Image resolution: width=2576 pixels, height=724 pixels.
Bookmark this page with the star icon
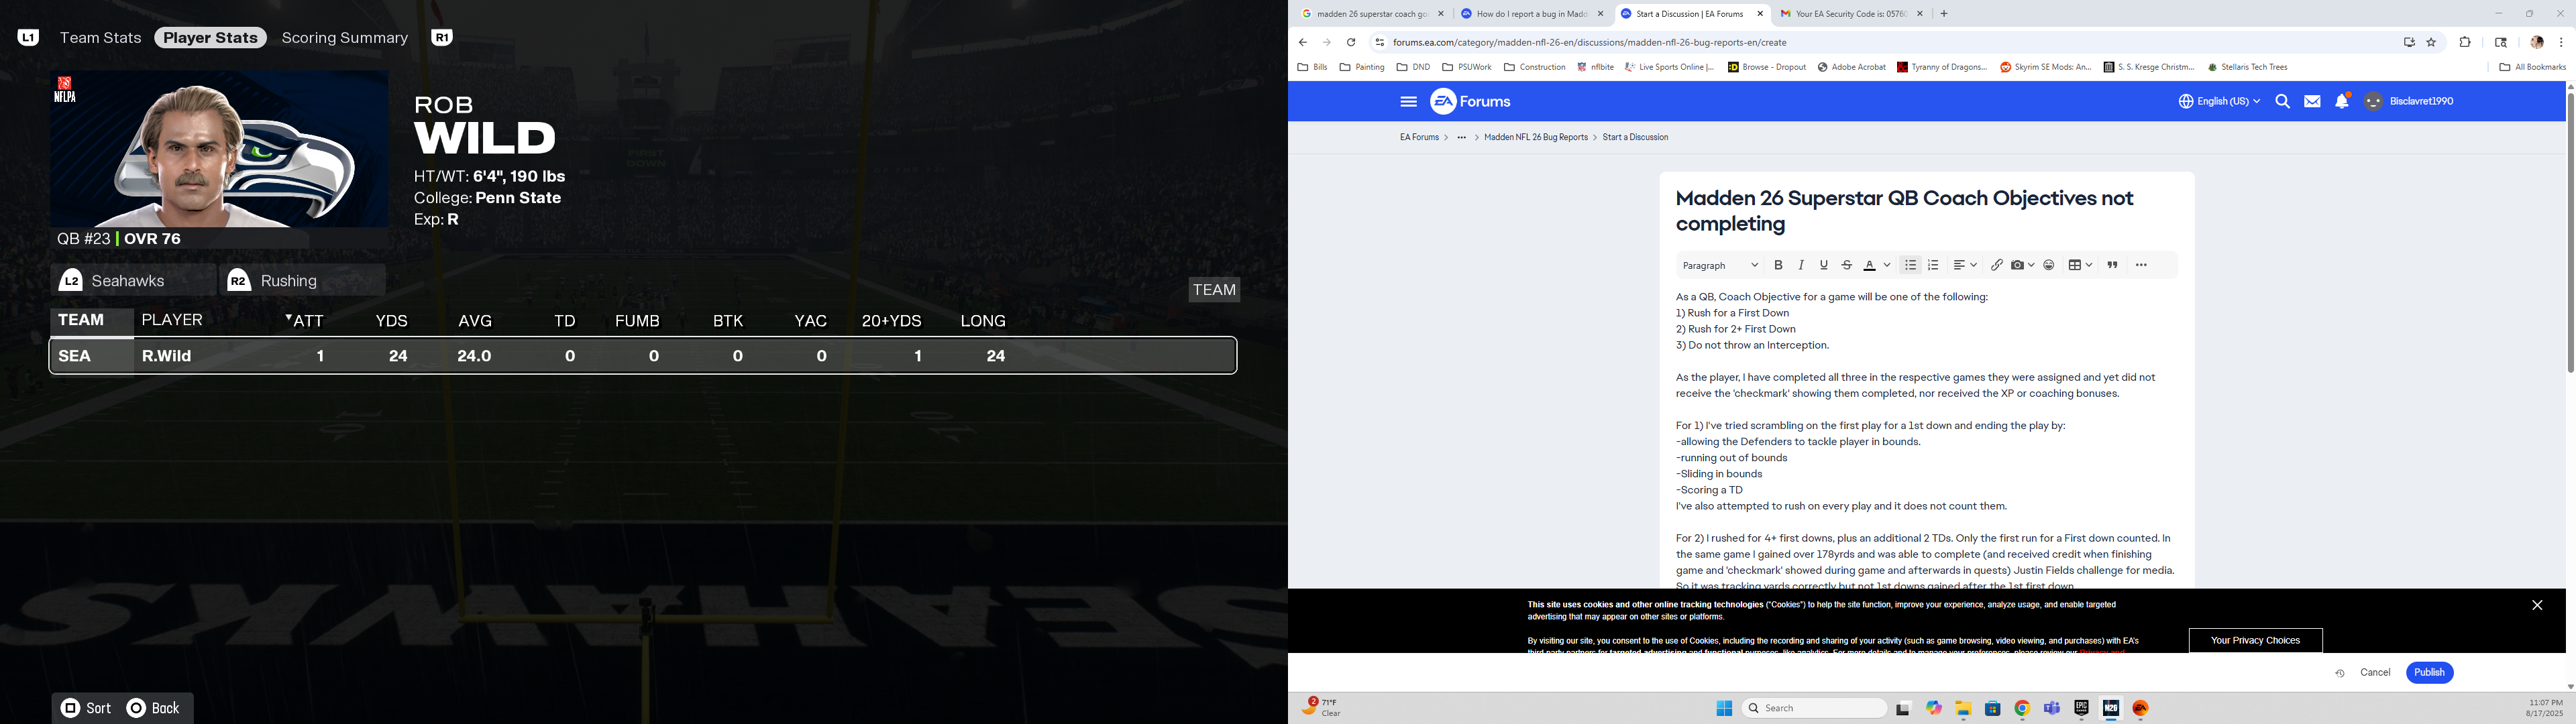click(x=2432, y=42)
